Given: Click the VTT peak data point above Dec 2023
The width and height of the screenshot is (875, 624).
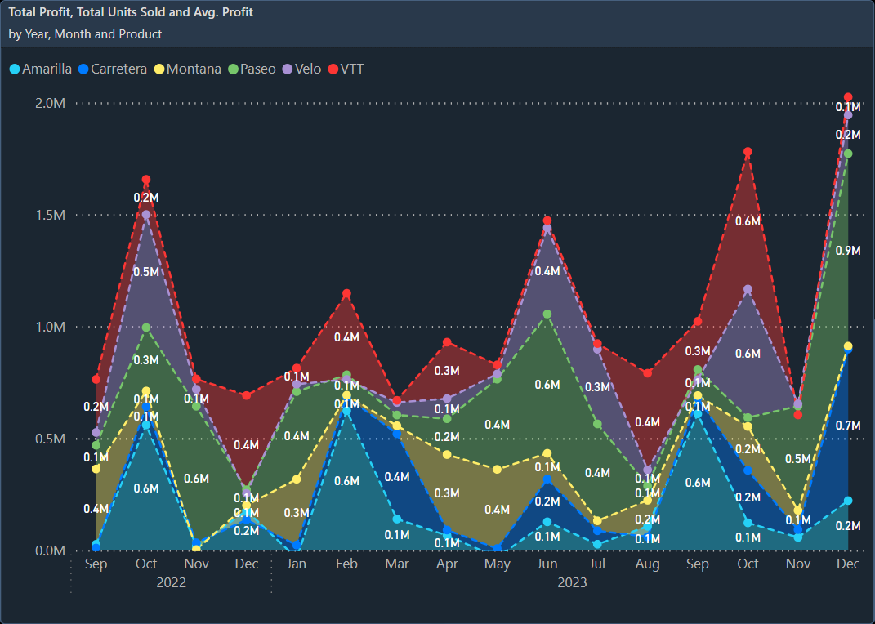Looking at the screenshot, I should (x=848, y=96).
